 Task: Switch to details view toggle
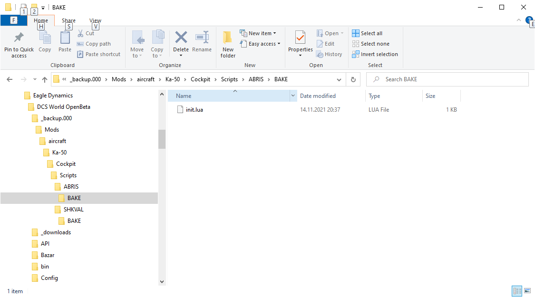517,291
